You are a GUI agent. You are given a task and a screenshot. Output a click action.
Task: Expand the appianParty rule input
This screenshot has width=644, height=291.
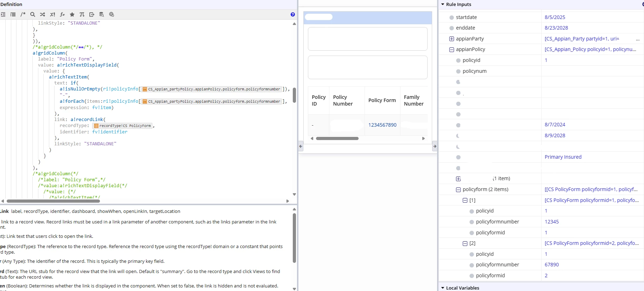click(x=452, y=39)
